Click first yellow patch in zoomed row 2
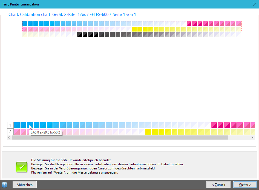Screen dimensions: 259x190 pos(148,132)
